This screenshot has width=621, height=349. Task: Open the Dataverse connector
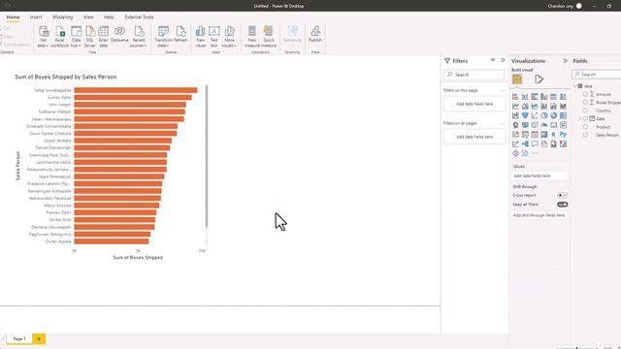tap(119, 34)
